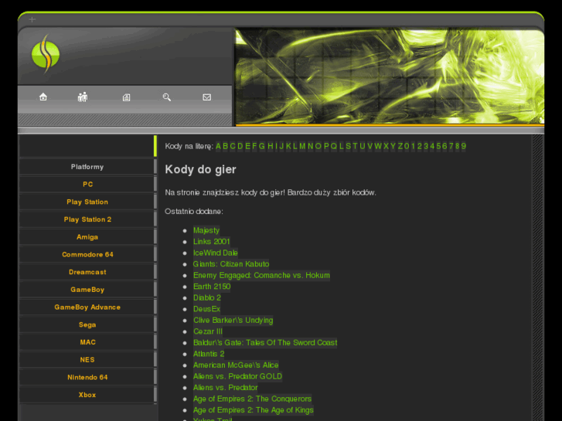Open Age of Empires 2: The Age of Kings
This screenshot has width=562, height=421.
pos(254,410)
